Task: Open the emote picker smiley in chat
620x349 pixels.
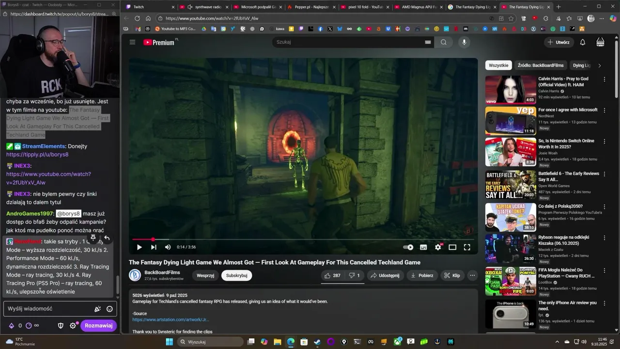Action: click(x=109, y=309)
